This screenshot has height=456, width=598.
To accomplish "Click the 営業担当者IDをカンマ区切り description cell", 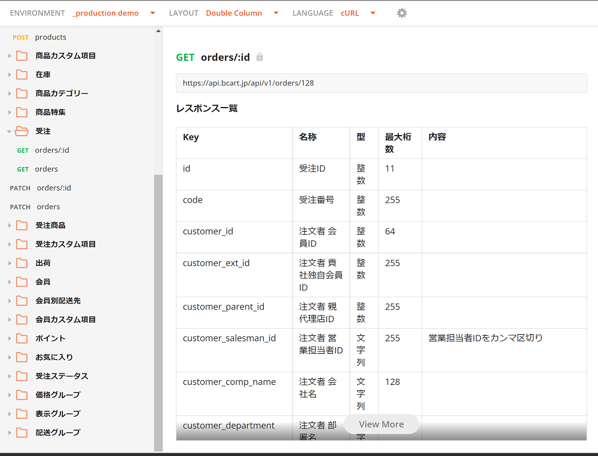I will click(x=504, y=350).
